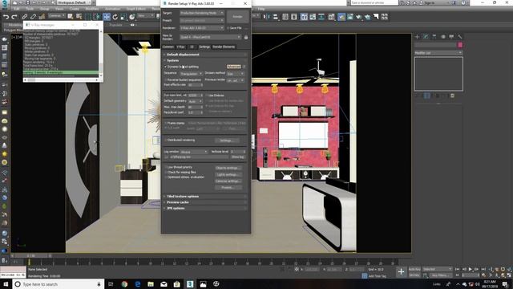Open Microsoft Edge from the taskbar
The height and width of the screenshot is (289, 513).
tap(137, 284)
